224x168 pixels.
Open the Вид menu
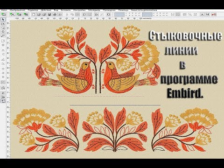pos(56,10)
